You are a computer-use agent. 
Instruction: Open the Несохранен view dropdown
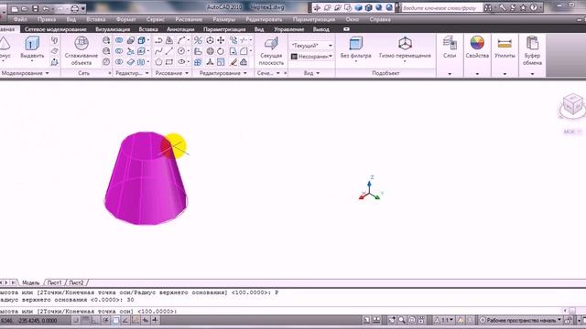coord(311,57)
